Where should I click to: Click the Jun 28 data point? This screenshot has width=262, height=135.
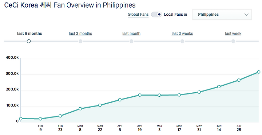coord(239,80)
